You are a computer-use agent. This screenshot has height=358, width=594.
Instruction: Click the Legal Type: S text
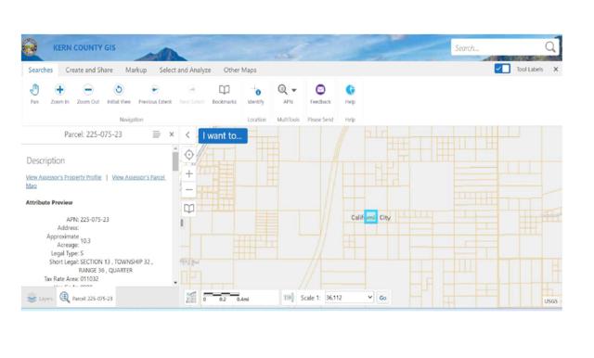pyautogui.click(x=67, y=253)
